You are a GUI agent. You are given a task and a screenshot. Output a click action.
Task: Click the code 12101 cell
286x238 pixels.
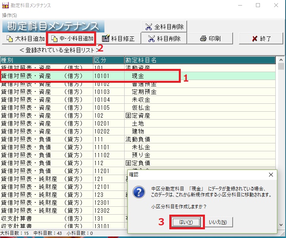point(109,187)
